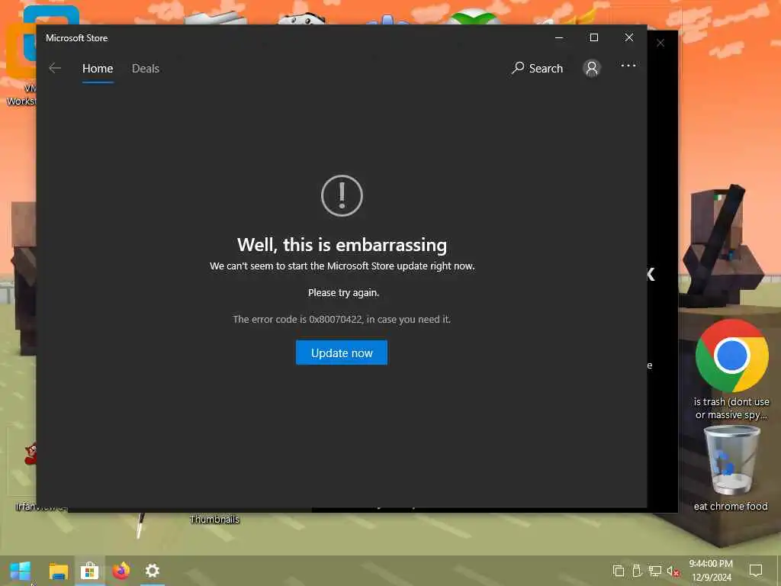Select the Thumbnails desktop item label

[x=214, y=519]
